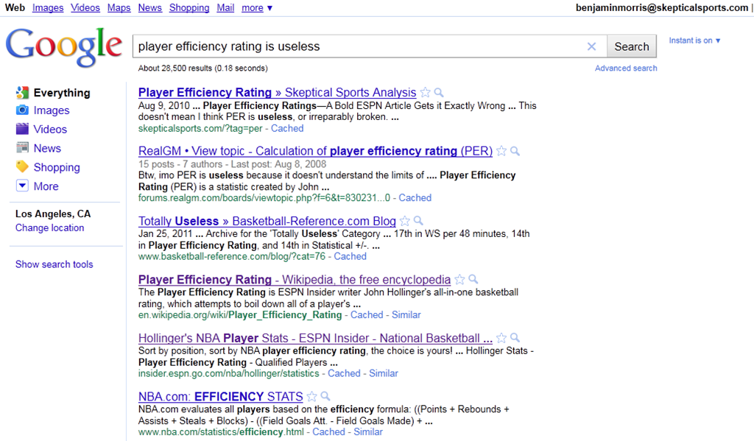754x441 pixels.
Task: Star the Skeptical Sports Analysis result
Action: pos(425,92)
